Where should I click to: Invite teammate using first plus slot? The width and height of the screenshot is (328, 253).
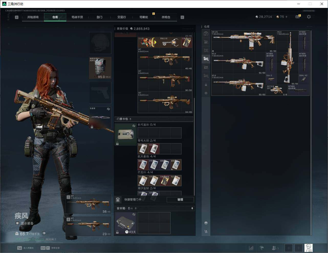point(289,248)
